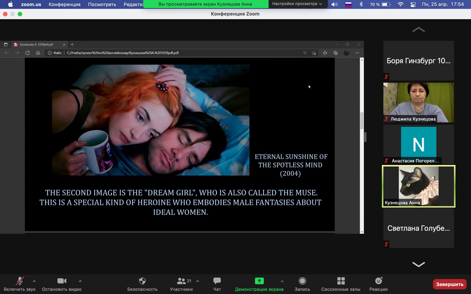
Task: Expand video options arrow next to camera
Action: (80, 281)
